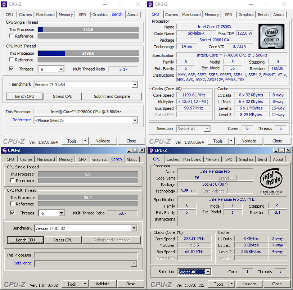Open the Memory tab in i7 7800X CPU window
The image size is (293, 290).
[x=212, y=15]
